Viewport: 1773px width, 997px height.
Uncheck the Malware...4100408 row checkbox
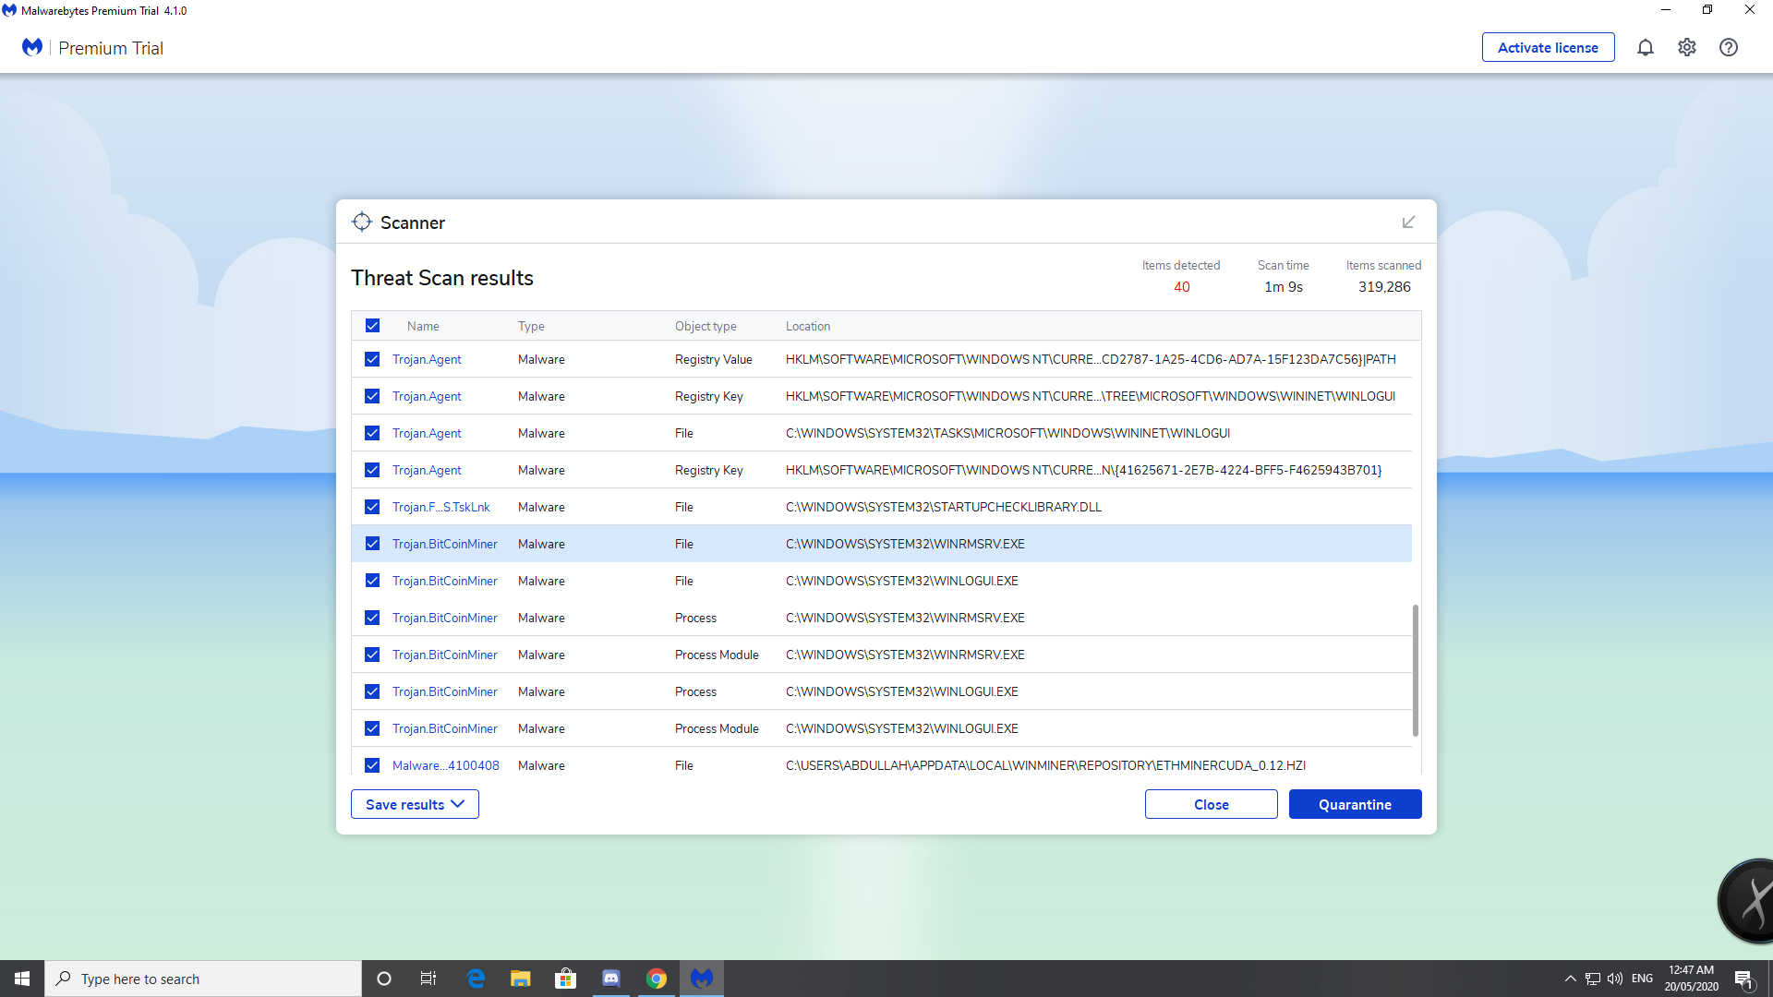click(372, 765)
